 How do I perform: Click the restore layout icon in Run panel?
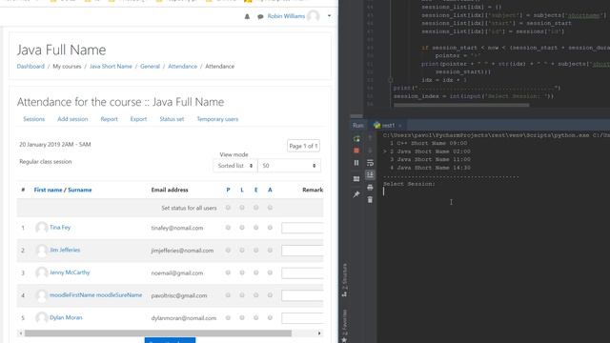point(356,179)
